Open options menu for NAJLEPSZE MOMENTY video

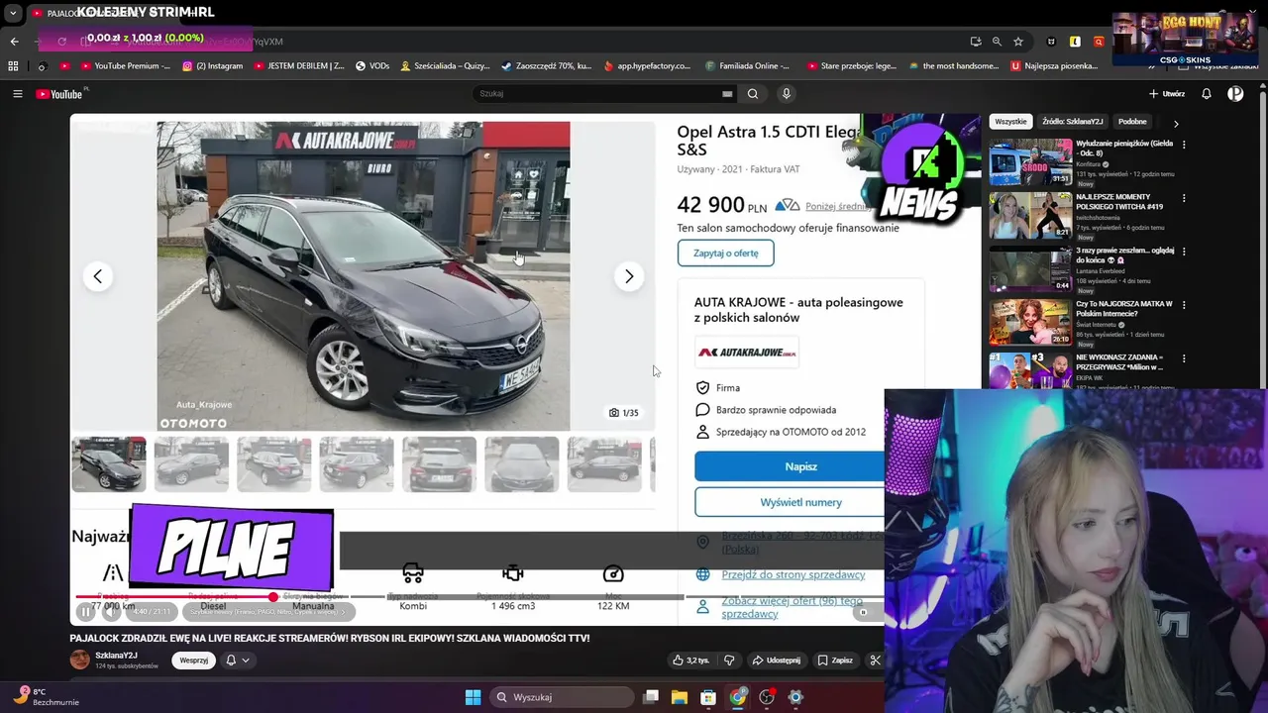1184,198
